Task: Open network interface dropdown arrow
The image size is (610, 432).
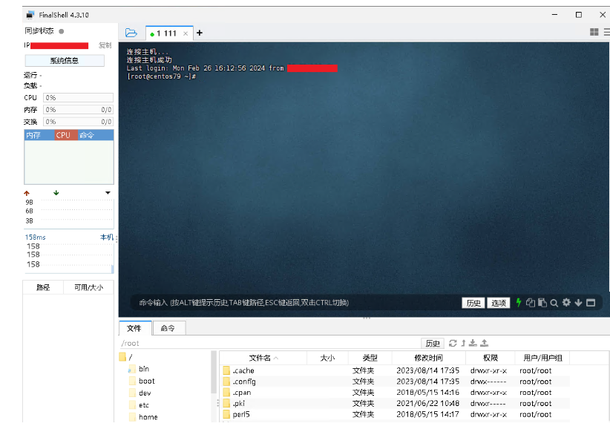Action: pos(108,193)
